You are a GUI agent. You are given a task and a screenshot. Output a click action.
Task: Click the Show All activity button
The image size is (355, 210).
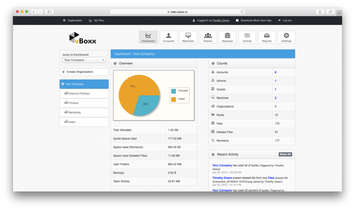coord(285,154)
